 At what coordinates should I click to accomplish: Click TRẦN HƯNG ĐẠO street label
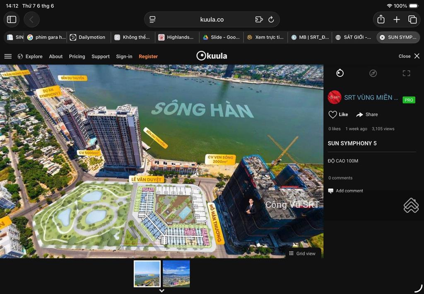coord(15,73)
